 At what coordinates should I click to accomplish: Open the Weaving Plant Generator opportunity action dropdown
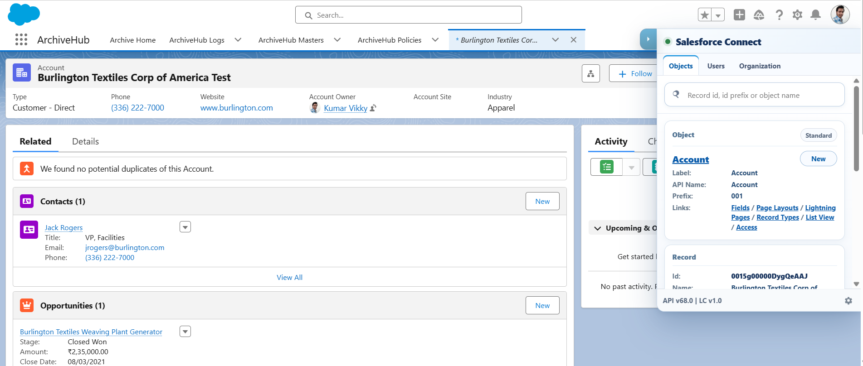click(x=185, y=332)
